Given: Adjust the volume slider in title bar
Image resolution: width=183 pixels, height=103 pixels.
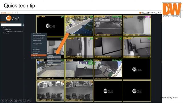Looking at the screenshot, I should click(146, 13).
